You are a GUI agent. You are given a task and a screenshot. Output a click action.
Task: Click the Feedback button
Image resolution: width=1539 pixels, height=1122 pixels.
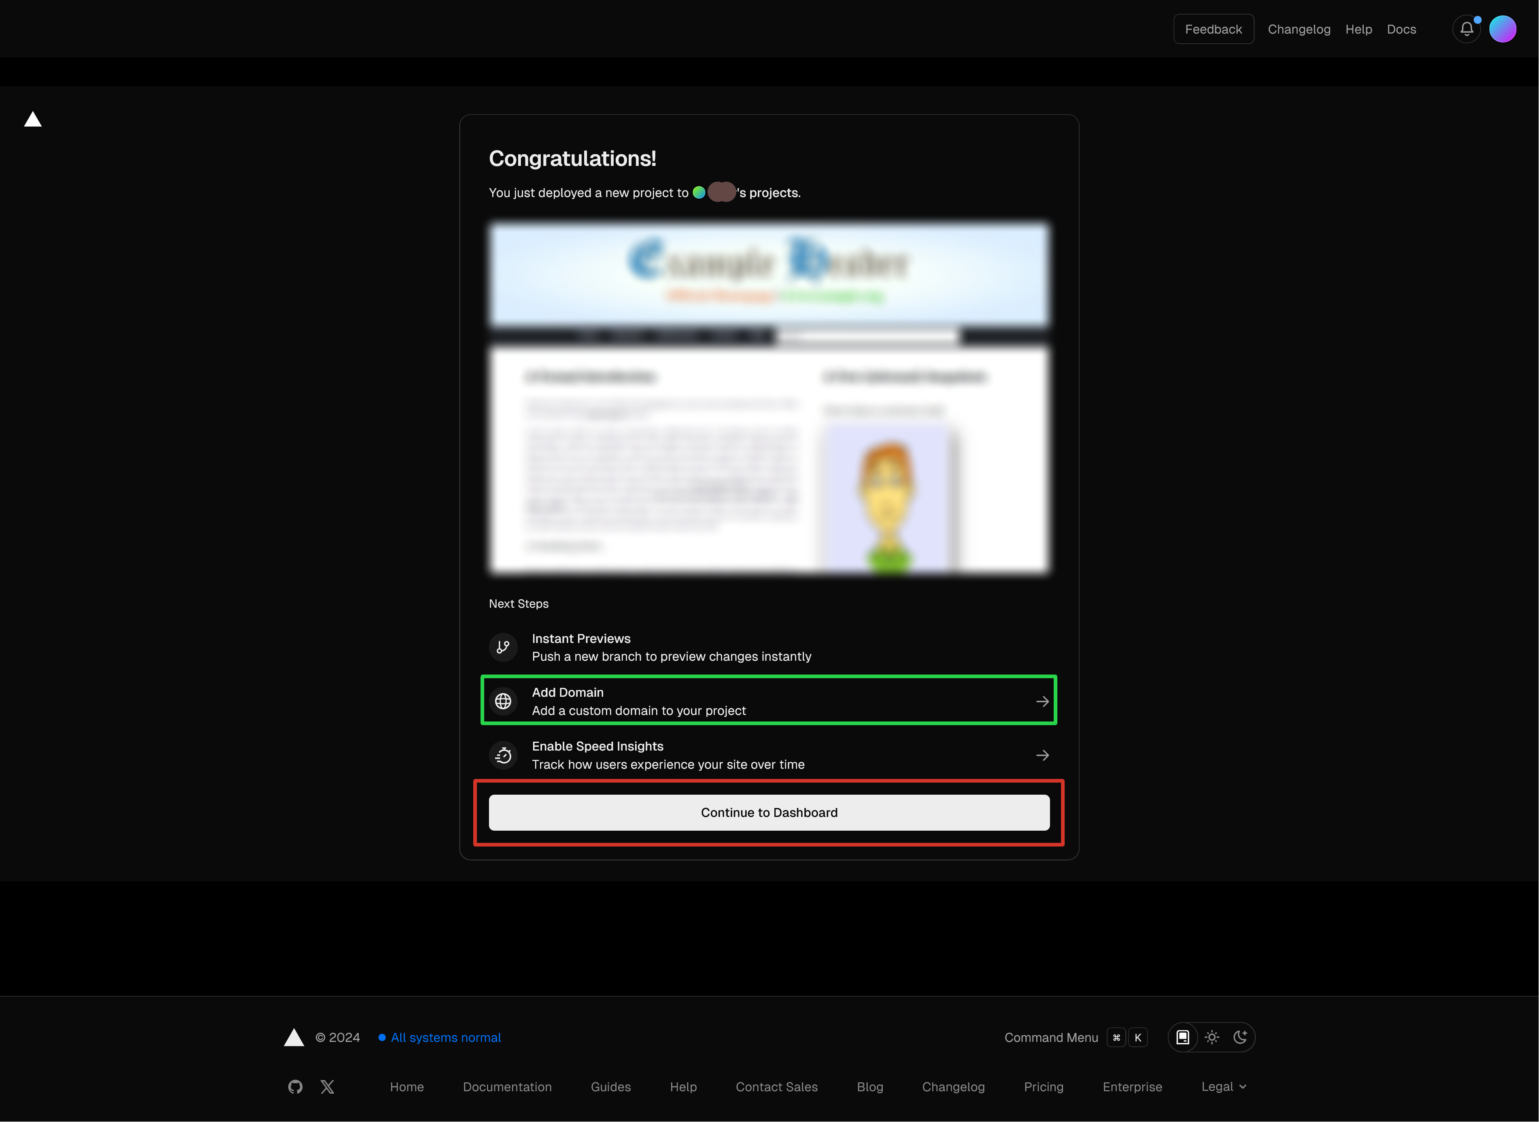1213,29
